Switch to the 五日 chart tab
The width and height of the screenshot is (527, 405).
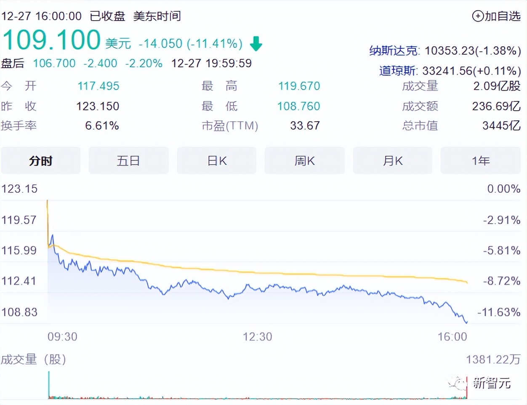point(128,161)
